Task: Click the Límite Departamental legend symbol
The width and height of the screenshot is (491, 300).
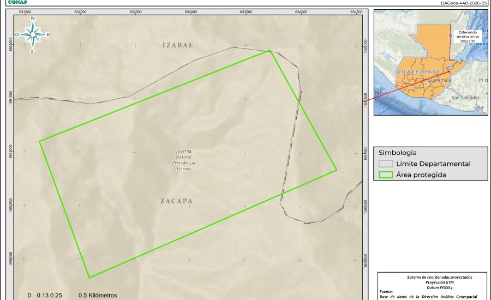Action: point(386,164)
